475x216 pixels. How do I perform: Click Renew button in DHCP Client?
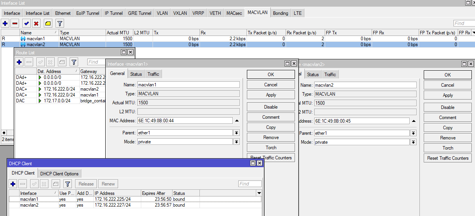coord(108,184)
